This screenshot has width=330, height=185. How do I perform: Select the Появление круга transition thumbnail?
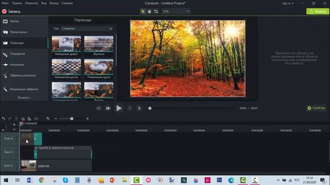[98, 67]
